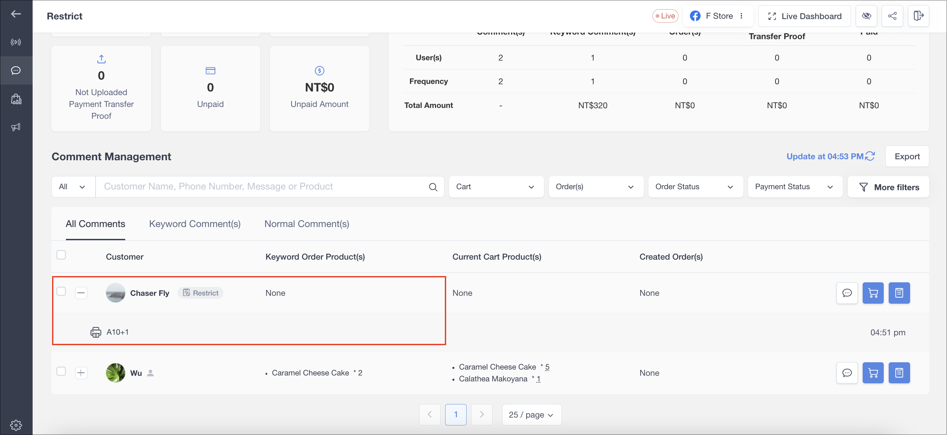Click the customer search input field

pos(270,187)
